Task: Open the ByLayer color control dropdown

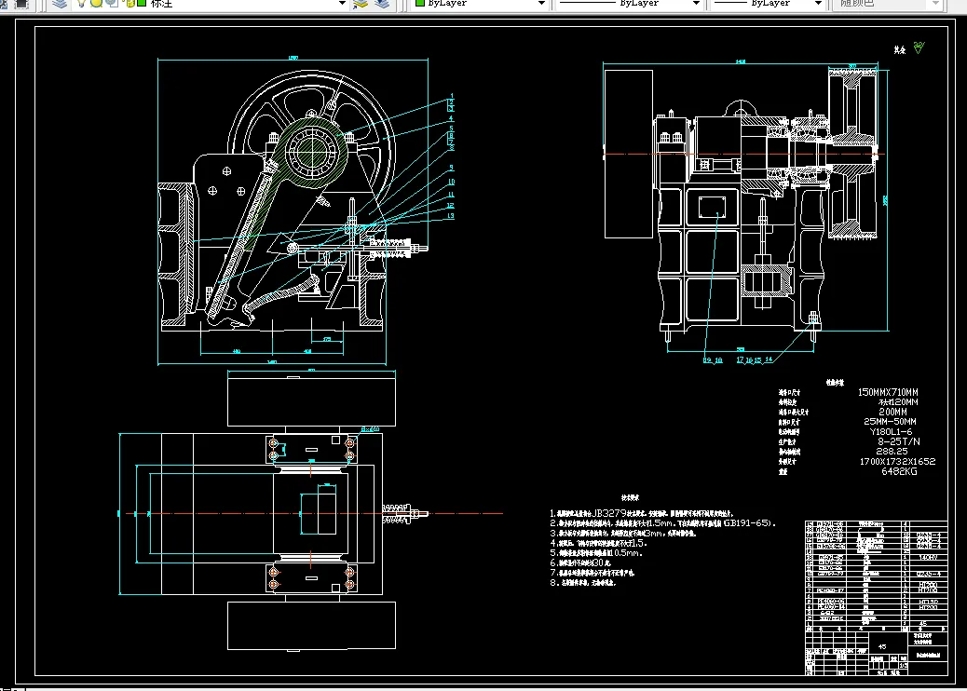Action: pyautogui.click(x=541, y=3)
